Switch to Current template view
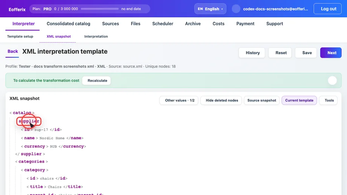The height and width of the screenshot is (195, 347). (299, 101)
